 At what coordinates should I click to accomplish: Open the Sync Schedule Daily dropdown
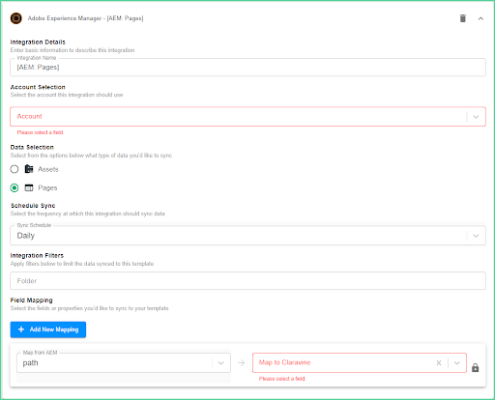(247, 236)
